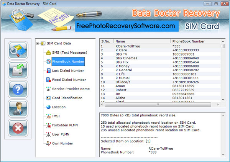The image size is (230, 162).
Task: Select the Location tree item
Action: (x=59, y=107)
